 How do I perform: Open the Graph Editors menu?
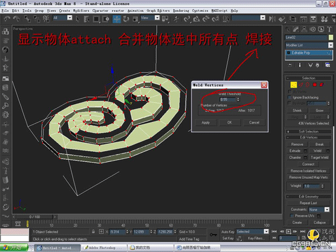click(x=158, y=11)
